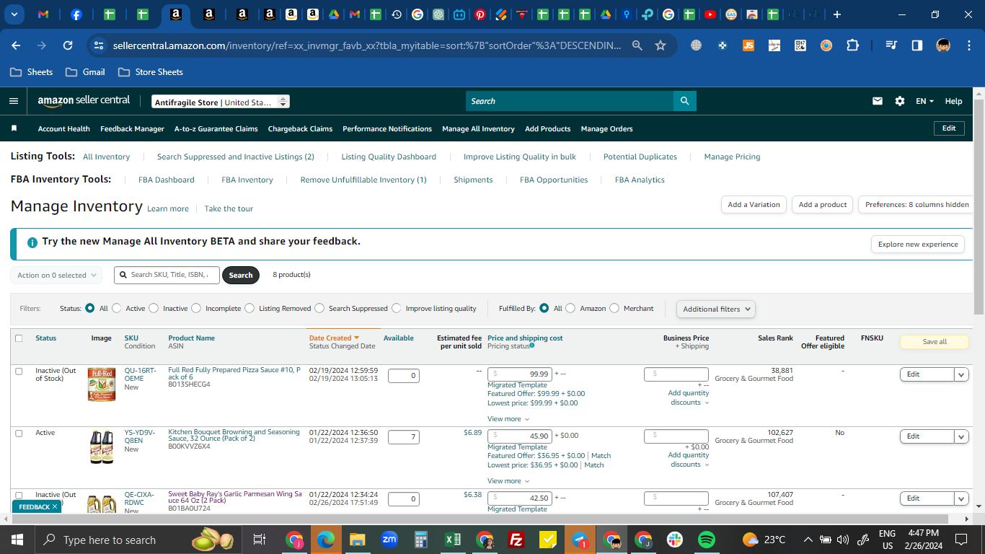The image size is (985, 554).
Task: Select the Active status filter
Action: pos(117,308)
